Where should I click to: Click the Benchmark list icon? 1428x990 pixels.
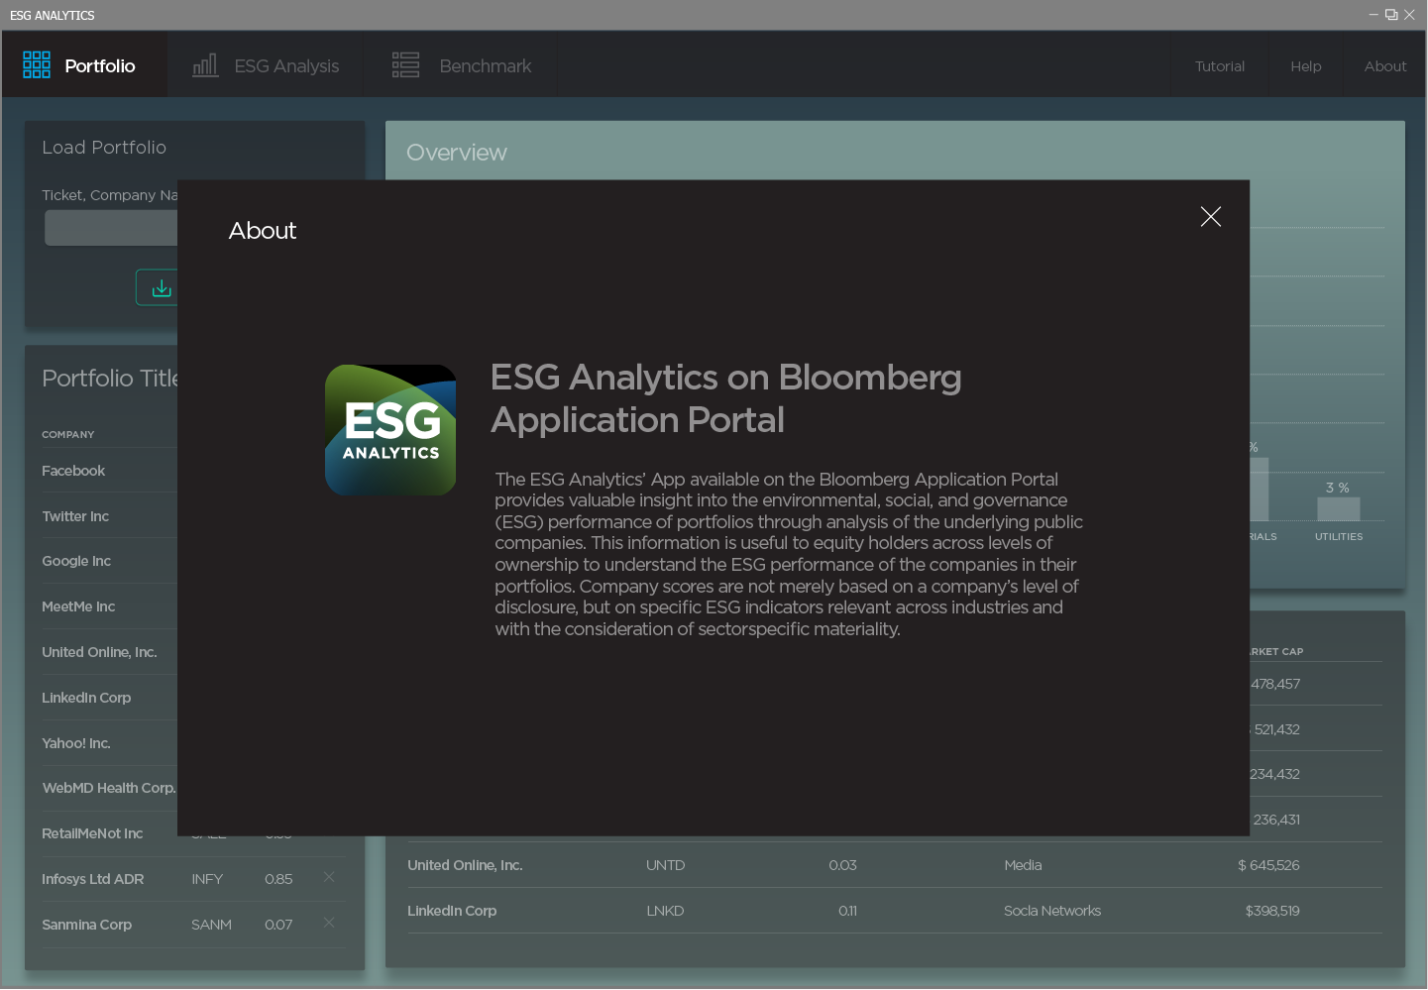point(405,65)
